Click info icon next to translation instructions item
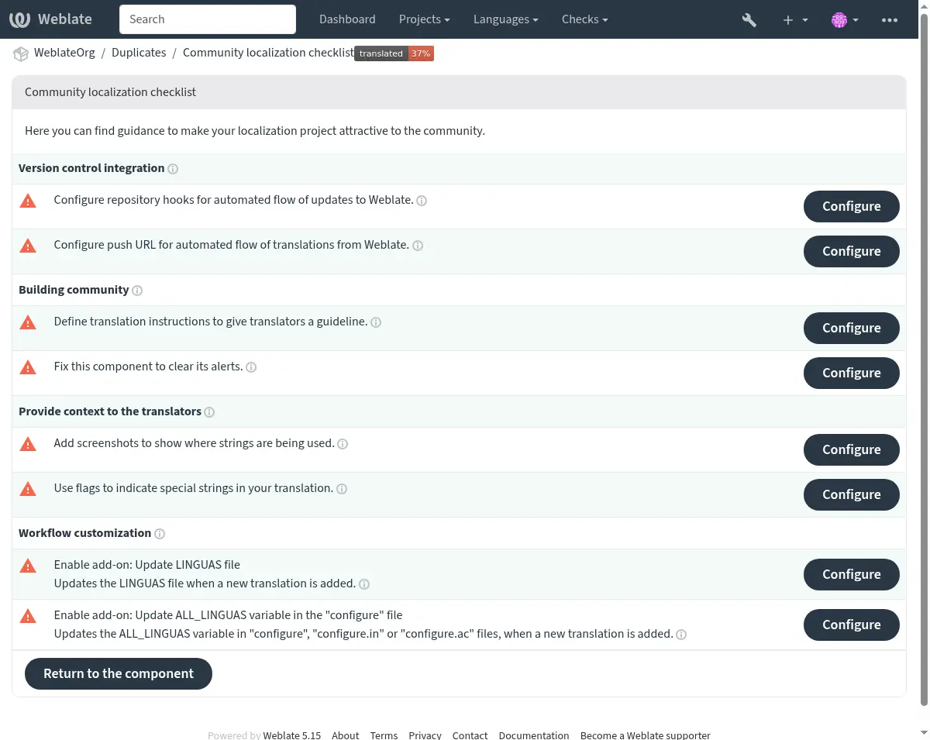The image size is (930, 740). point(376,322)
